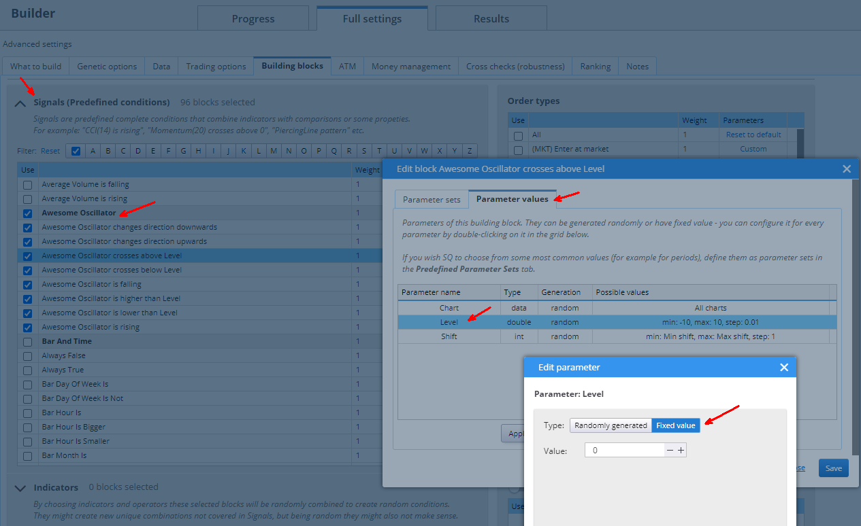
Task: Close the Edit block dialog
Action: coord(846,169)
